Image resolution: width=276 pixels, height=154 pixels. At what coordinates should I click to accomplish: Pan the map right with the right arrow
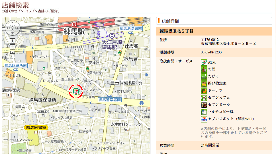pos(18,28)
